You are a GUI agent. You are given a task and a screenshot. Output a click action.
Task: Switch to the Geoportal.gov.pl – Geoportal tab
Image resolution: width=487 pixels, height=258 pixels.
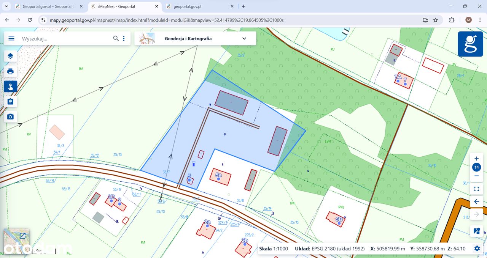(49, 6)
